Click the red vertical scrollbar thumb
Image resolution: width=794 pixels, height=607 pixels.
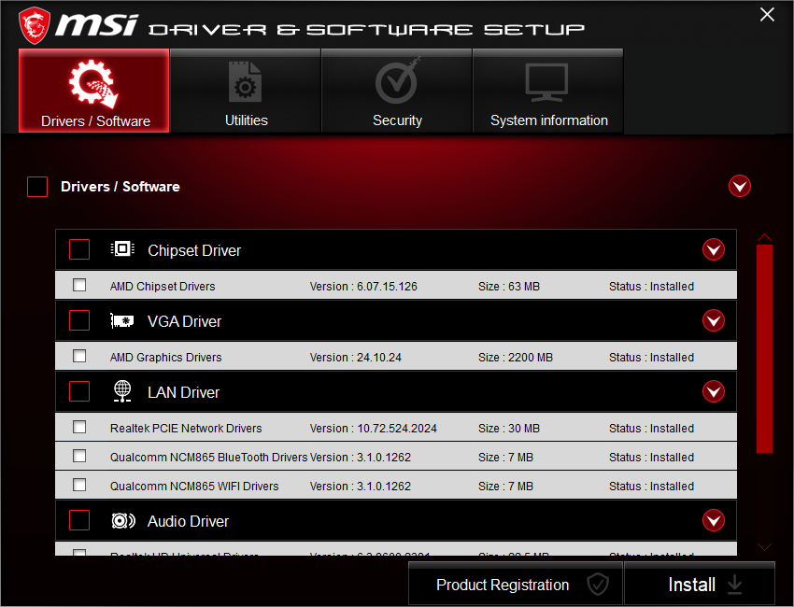click(764, 348)
